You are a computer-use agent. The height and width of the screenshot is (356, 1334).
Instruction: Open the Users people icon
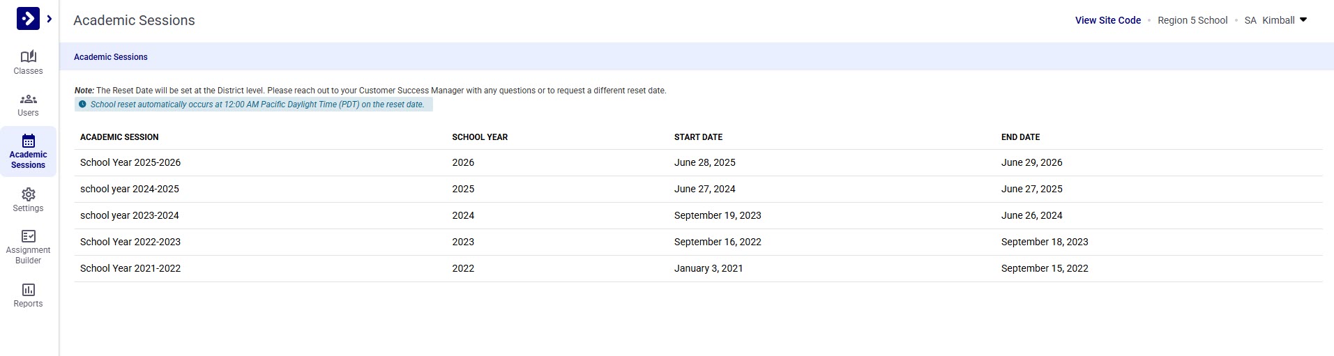click(28, 100)
